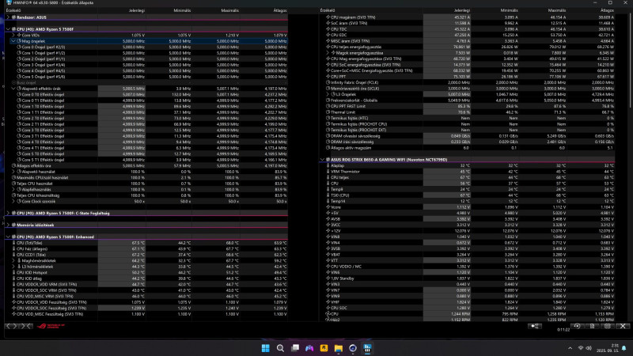
Task: Click the left pane Jelenlegi column header
Action: 136,10
